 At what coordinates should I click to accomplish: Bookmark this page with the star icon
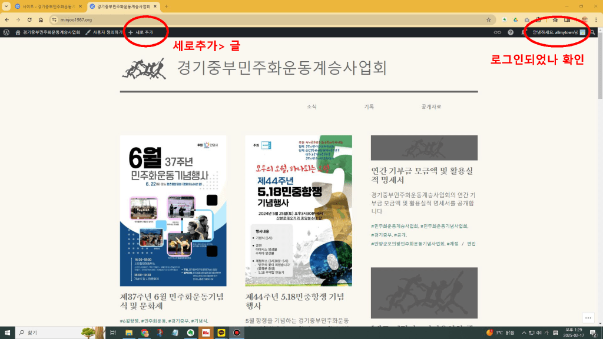click(488, 19)
